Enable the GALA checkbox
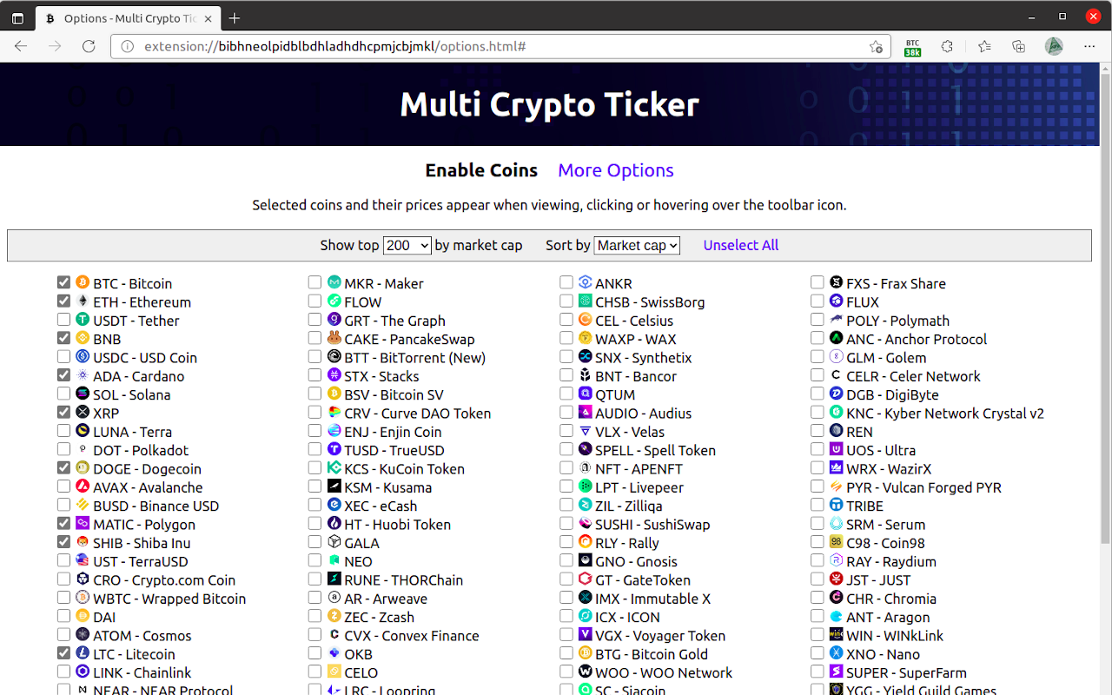The height and width of the screenshot is (695, 1112). coord(314,542)
